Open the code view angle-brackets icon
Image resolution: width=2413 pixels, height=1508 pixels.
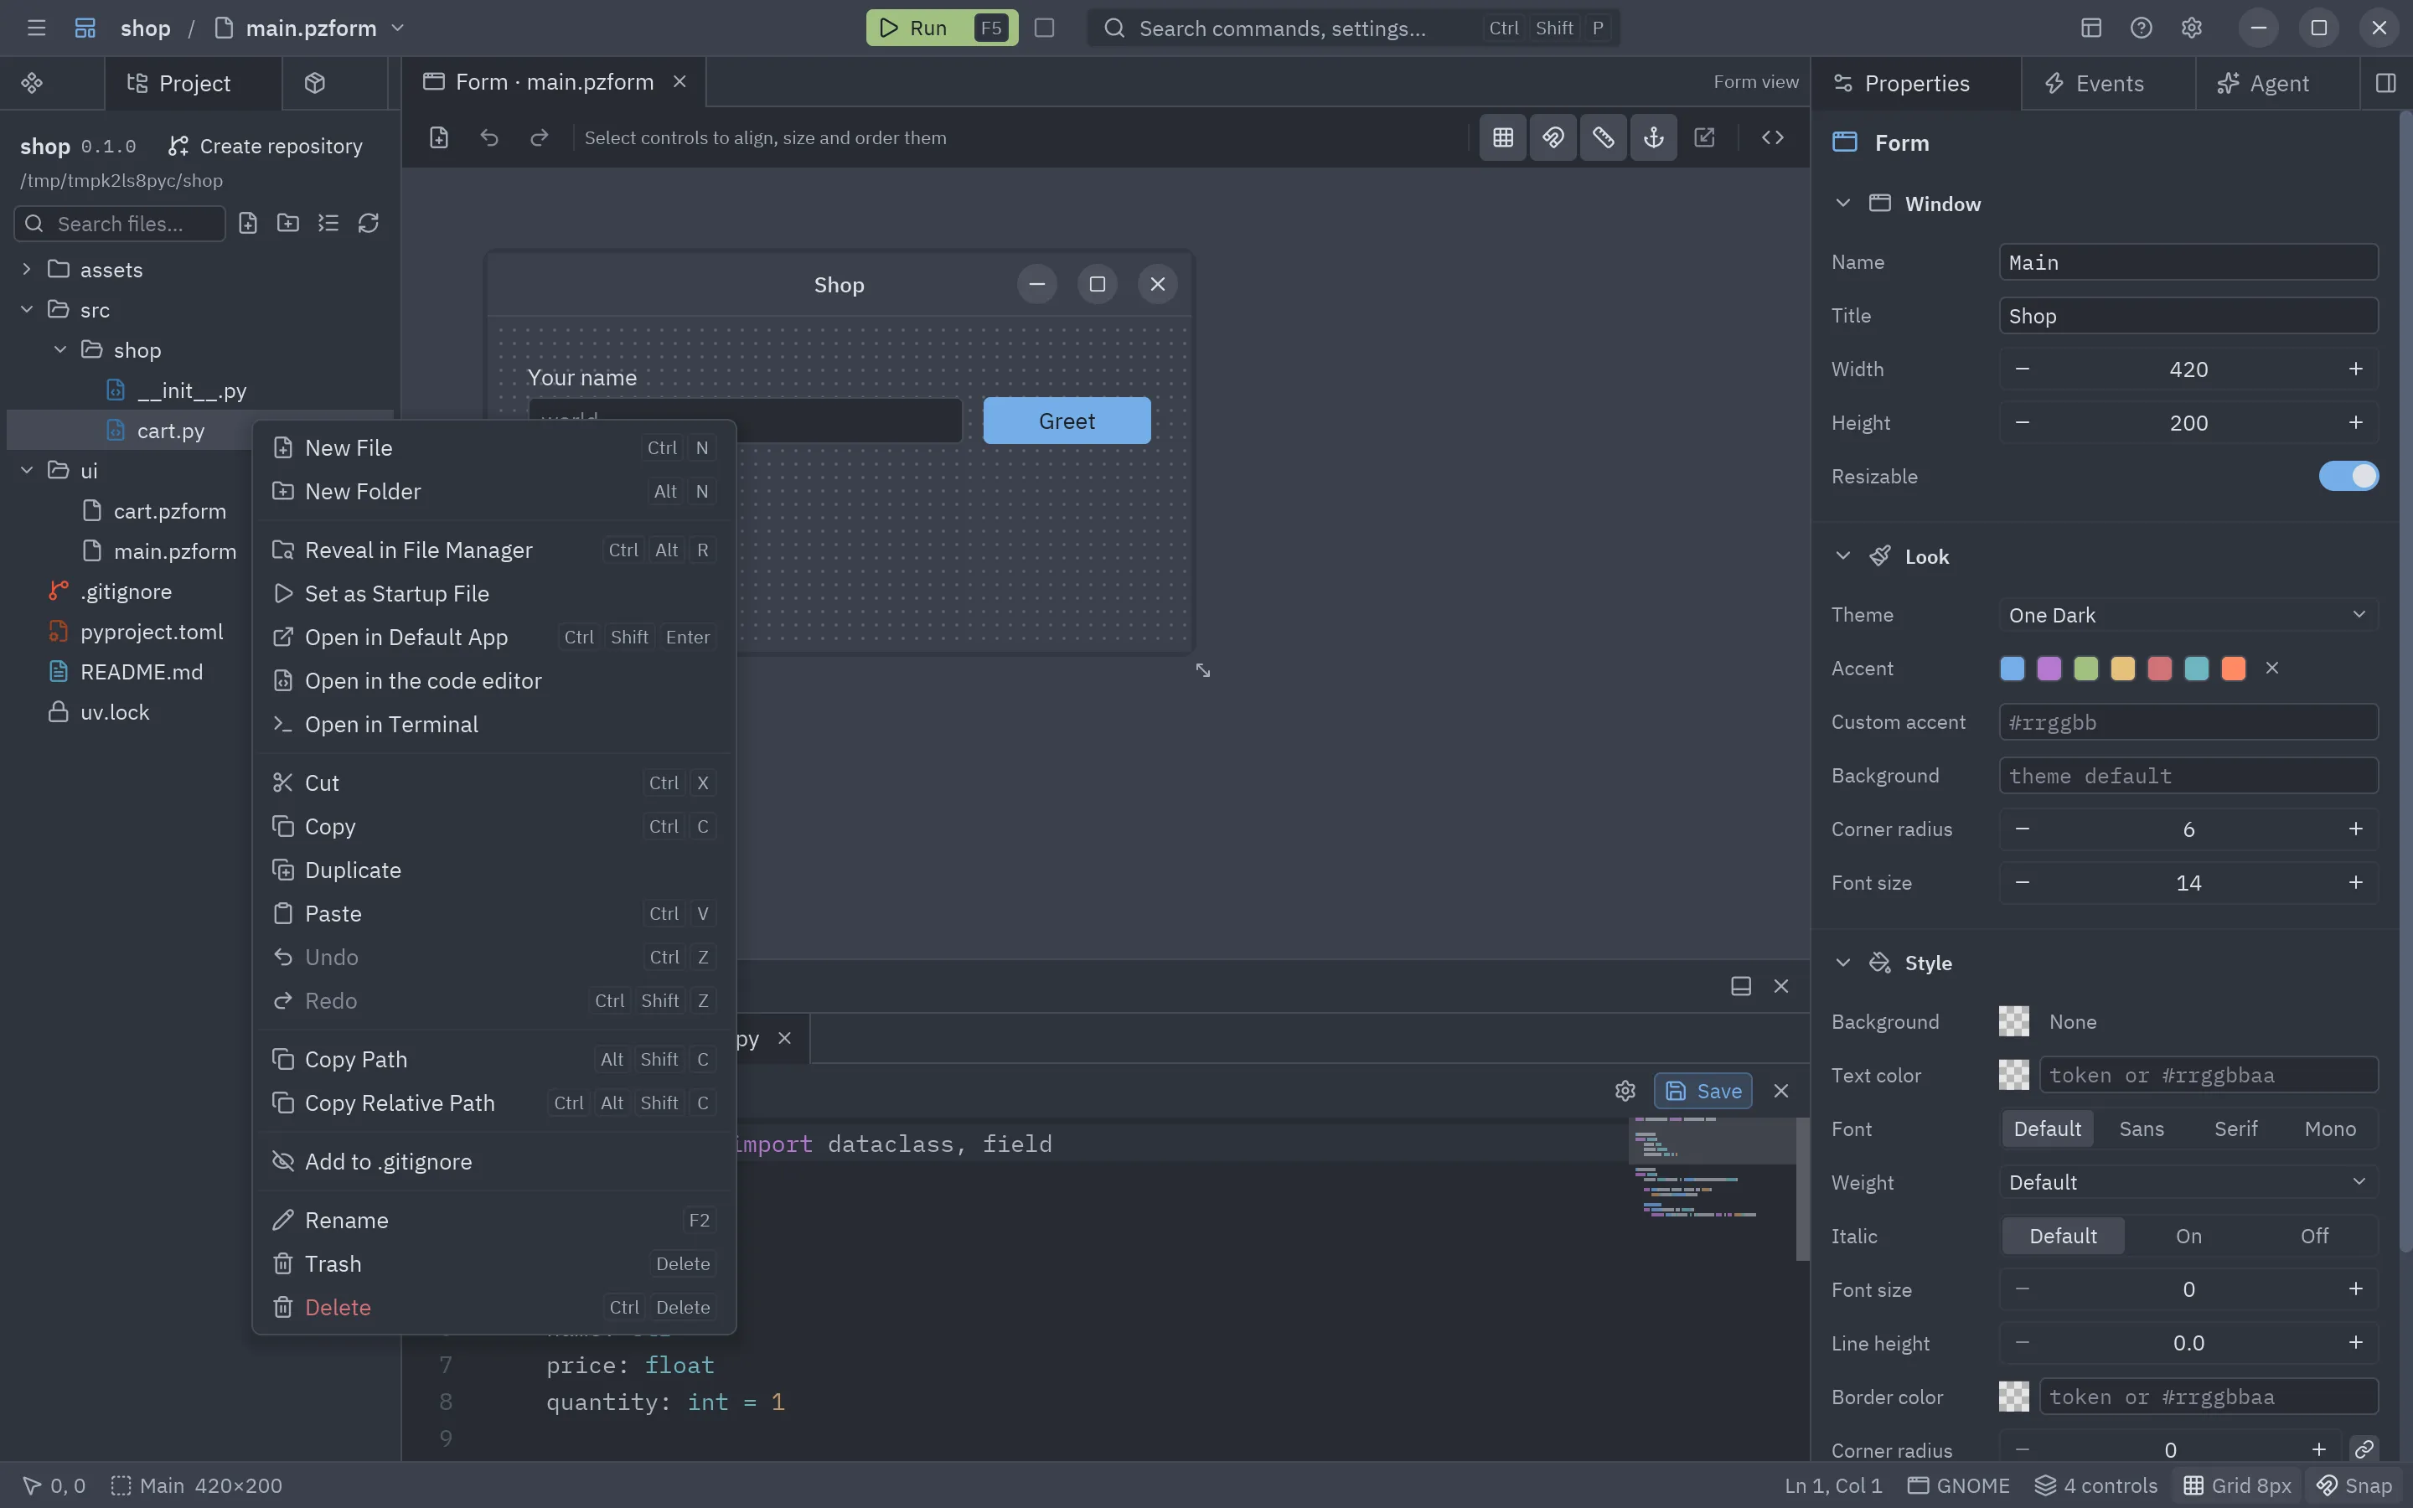point(1772,137)
